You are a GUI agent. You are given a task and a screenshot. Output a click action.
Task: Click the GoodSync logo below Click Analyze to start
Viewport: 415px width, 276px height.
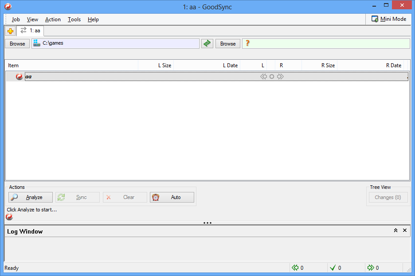click(9, 217)
